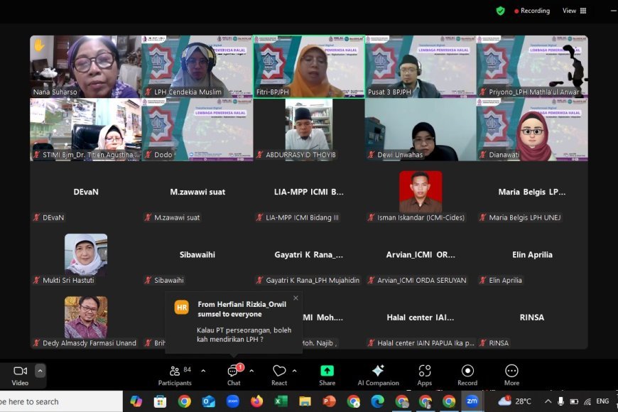Open the 28°C weather widget
618x412 pixels.
[515, 402]
